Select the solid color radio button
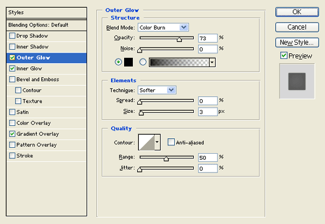Screen dimensions: 325x224 tap(118, 62)
